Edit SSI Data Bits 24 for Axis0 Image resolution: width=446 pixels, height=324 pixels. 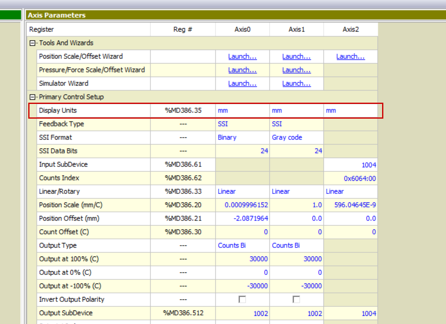pyautogui.click(x=242, y=151)
